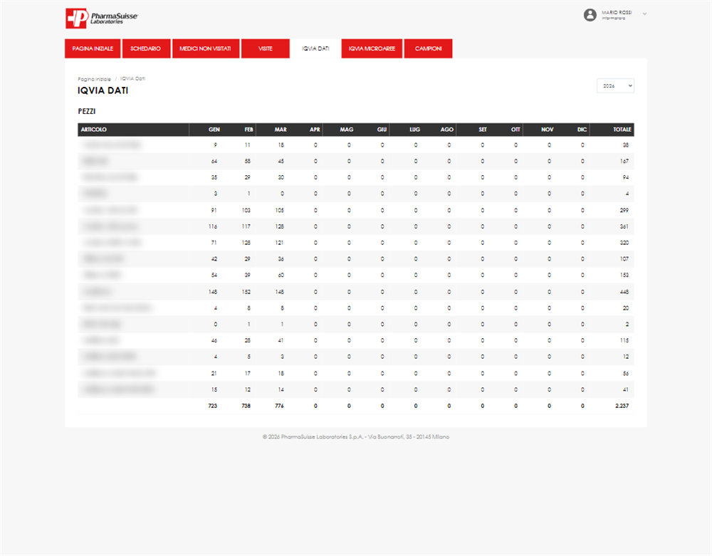The width and height of the screenshot is (712, 556).
Task: Click the row total 361
Action: (624, 226)
